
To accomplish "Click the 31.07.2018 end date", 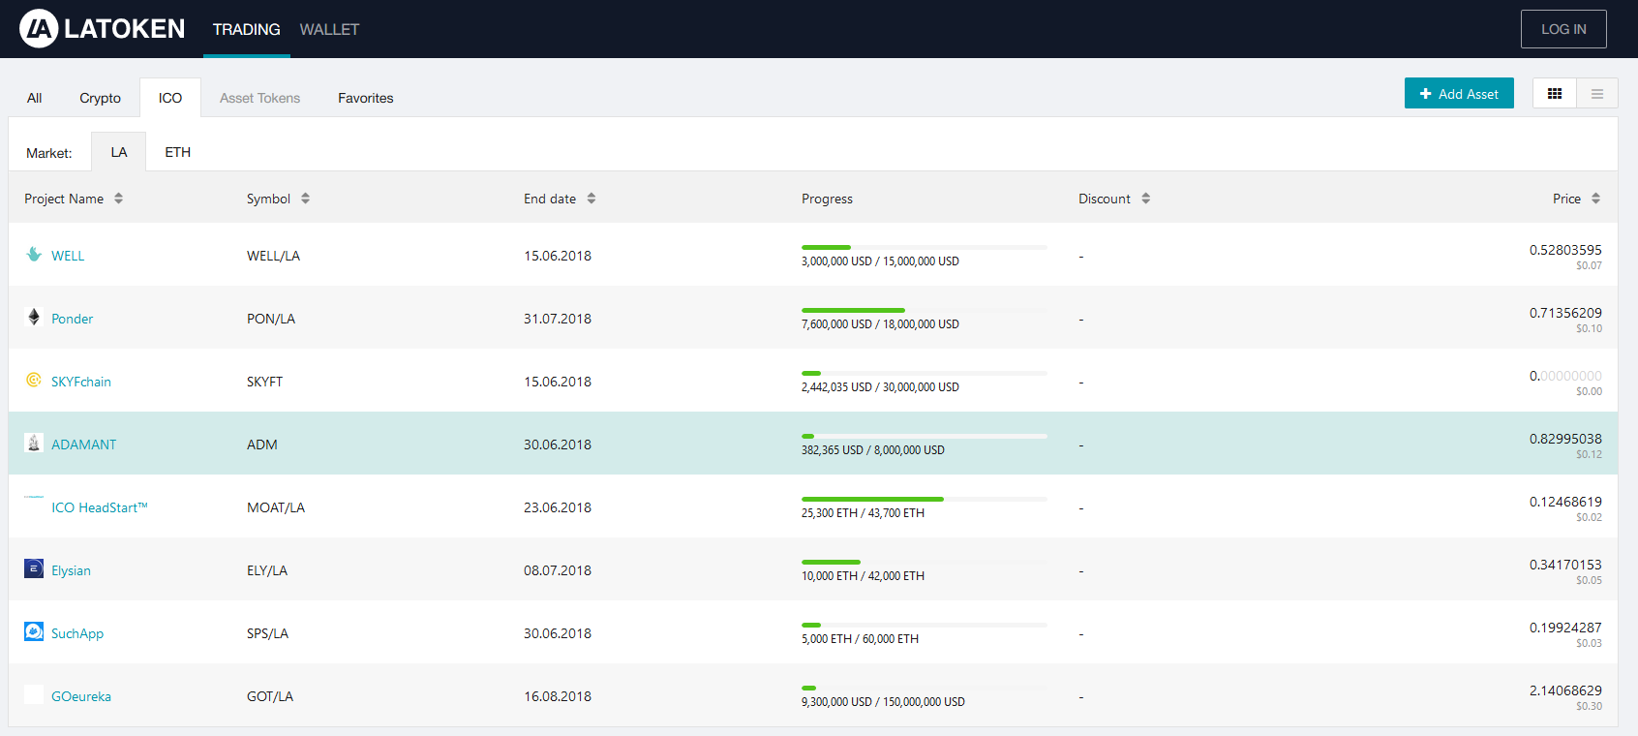I will [x=558, y=319].
